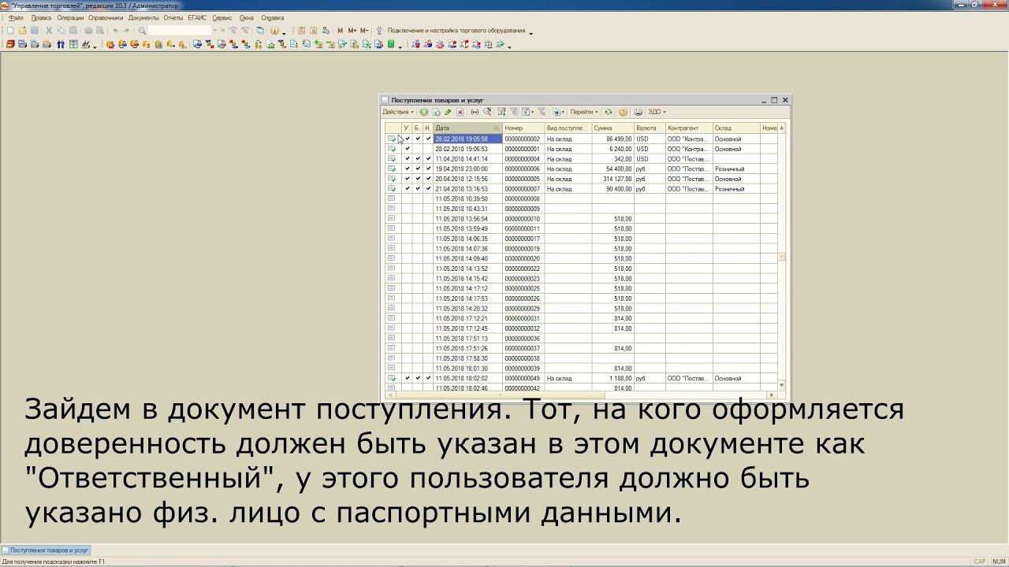Click the horizontal scroll right arrow in list
Image resolution: width=1009 pixels, height=567 pixels.
[773, 395]
